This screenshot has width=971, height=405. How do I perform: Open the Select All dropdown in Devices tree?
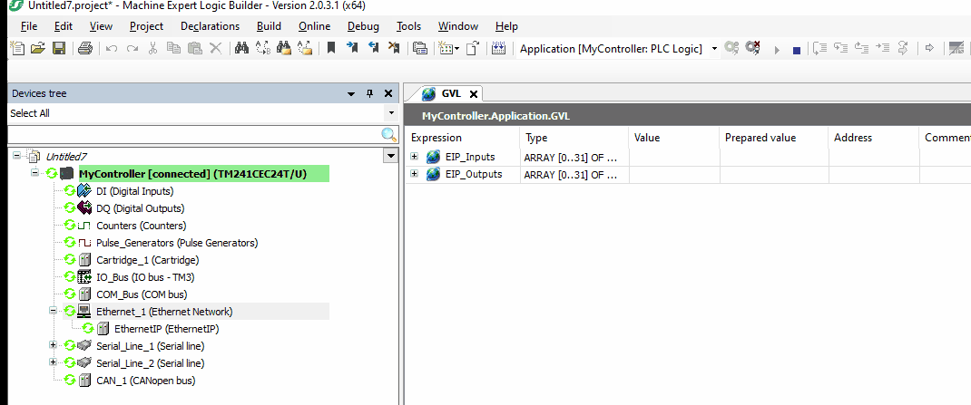point(390,113)
